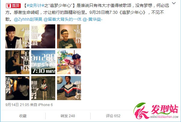Click 转发 248 to repost
Screen dimensions: 181x122
pyautogui.click(x=68, y=116)
